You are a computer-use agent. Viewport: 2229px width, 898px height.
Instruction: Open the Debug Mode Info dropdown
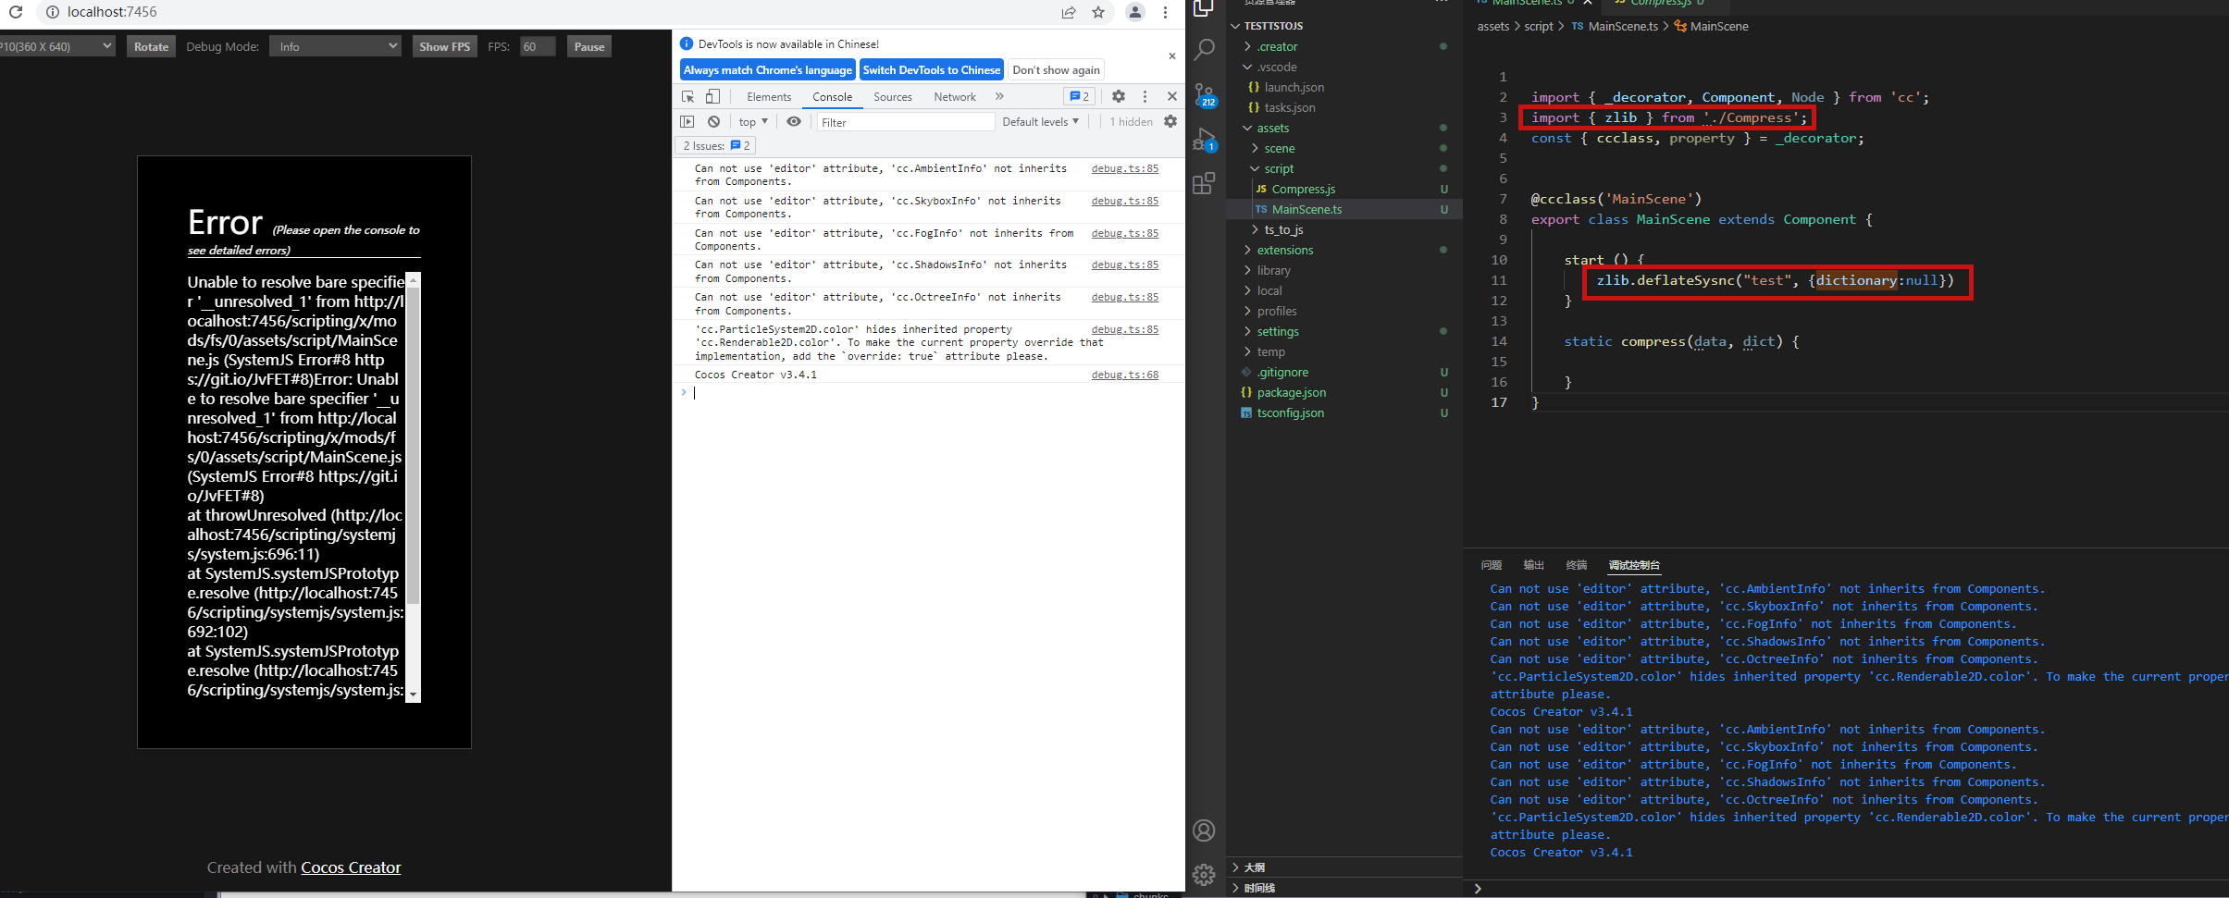(x=335, y=46)
